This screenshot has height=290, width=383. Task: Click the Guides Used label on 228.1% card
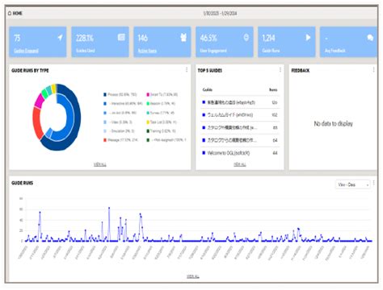coord(85,51)
